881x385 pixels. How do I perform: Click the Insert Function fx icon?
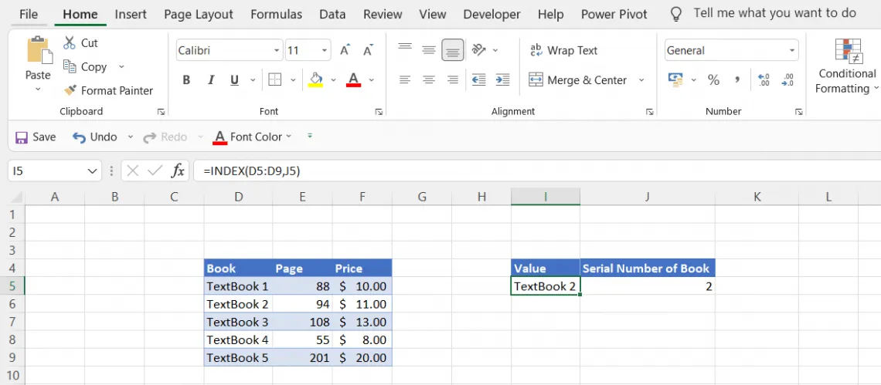tap(178, 171)
